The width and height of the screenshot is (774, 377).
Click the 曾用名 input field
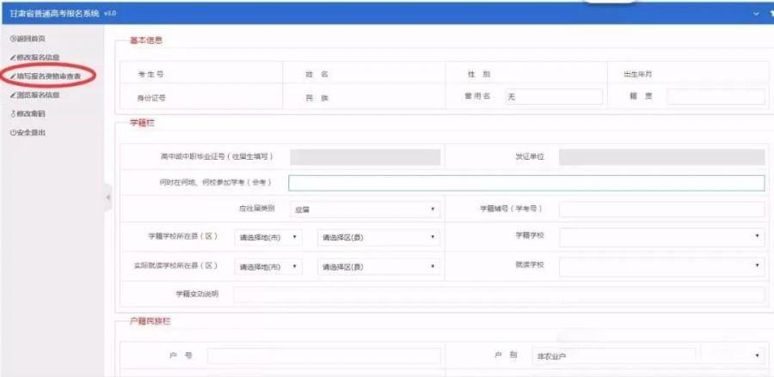click(554, 96)
